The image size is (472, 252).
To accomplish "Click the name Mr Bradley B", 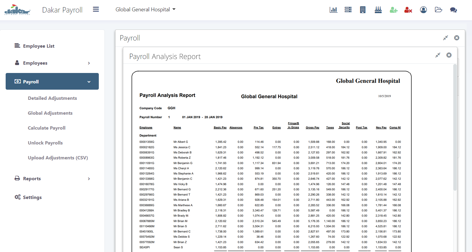I will [x=182, y=210].
